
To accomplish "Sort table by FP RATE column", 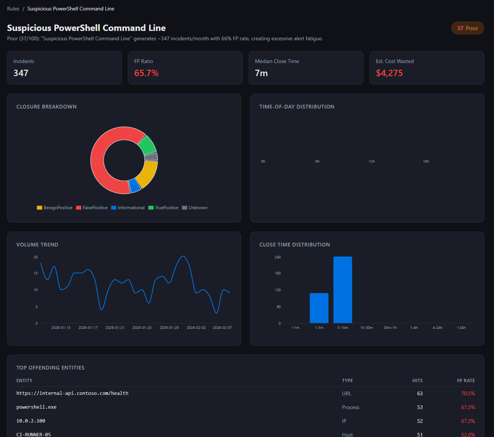I will coord(466,381).
